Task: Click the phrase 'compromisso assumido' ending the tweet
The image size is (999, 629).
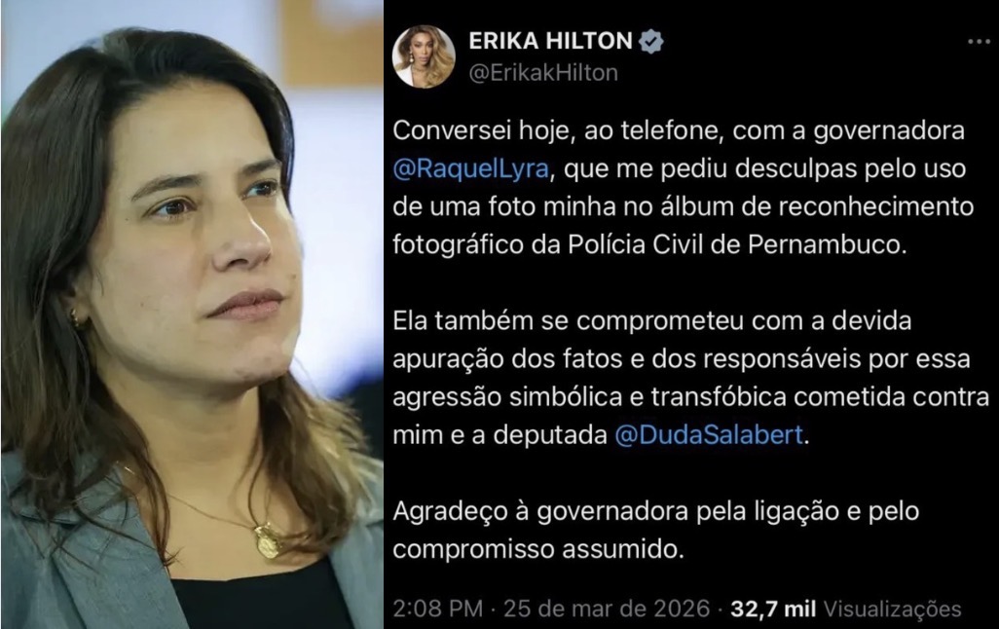Action: point(537,549)
